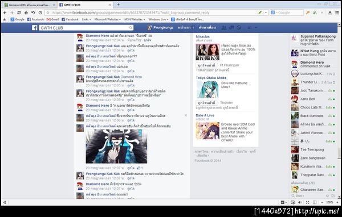The height and width of the screenshot is (217, 342).
Task: Click magnifier icon in Facebook search box
Action: click(131, 28)
